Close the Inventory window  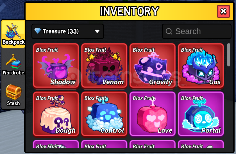(x=223, y=11)
